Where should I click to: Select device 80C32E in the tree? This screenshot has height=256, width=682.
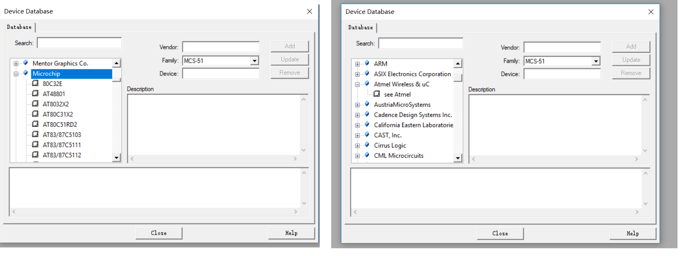(53, 84)
